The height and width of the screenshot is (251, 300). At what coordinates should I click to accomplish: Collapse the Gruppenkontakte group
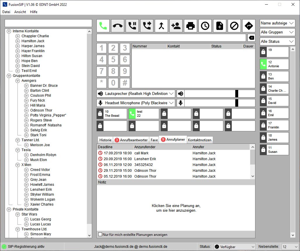9,76
